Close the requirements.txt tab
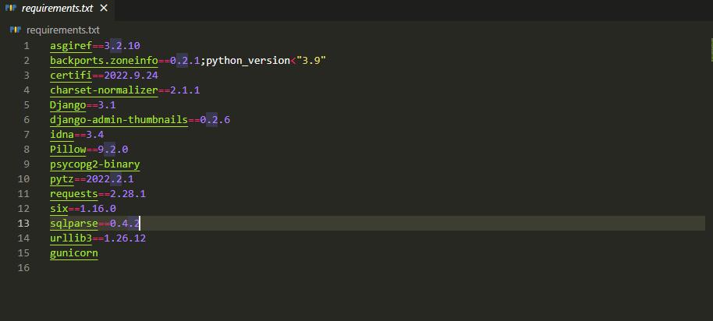 pos(104,8)
